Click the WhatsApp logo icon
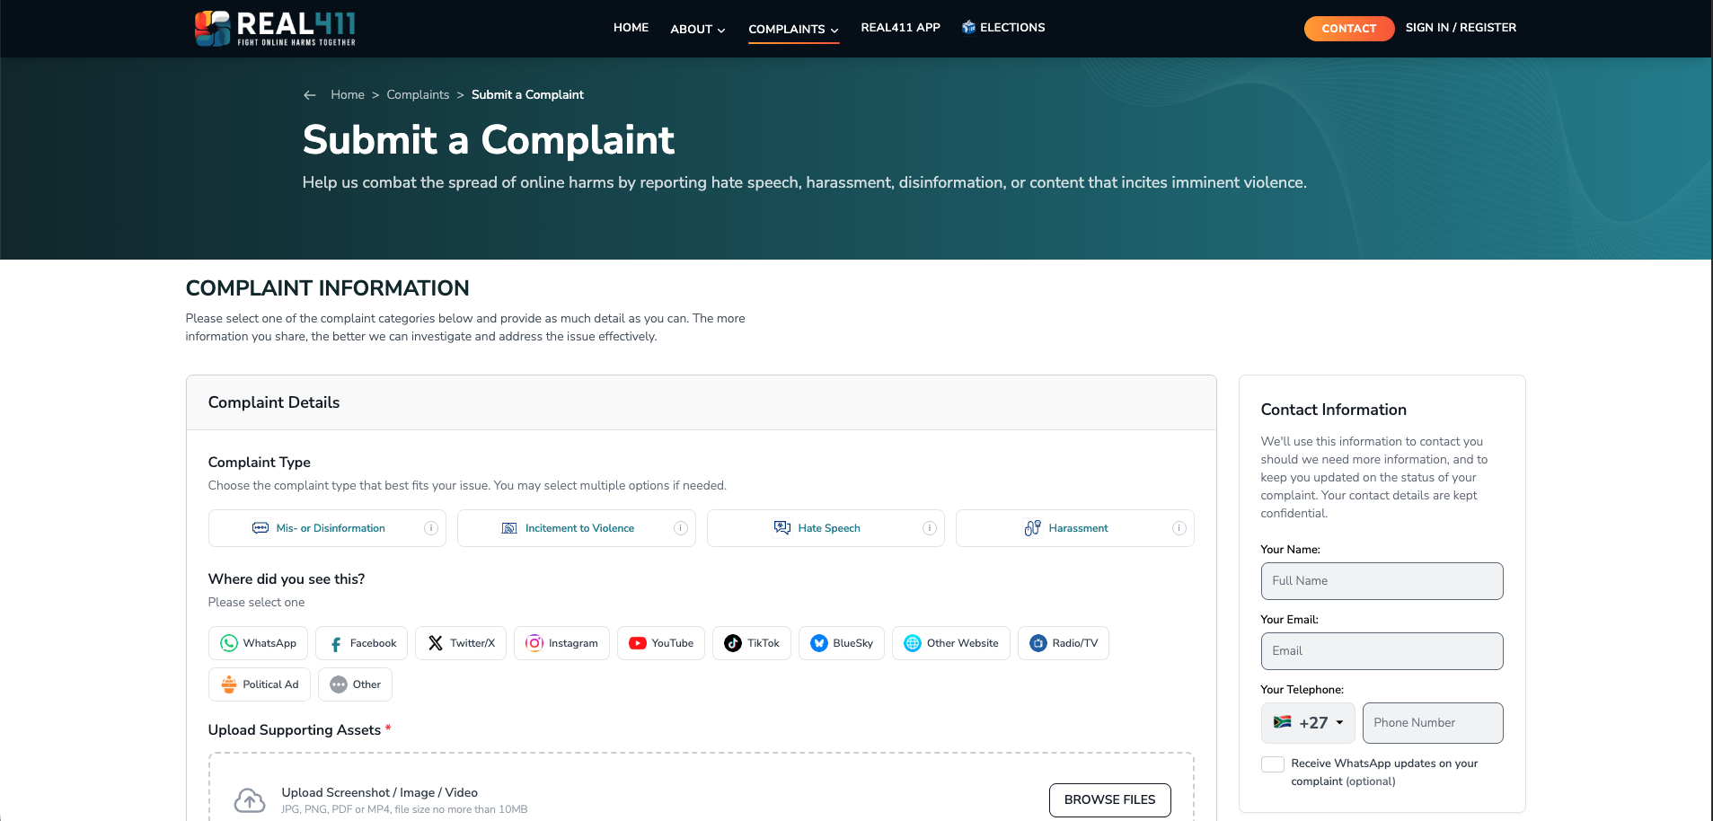The width and height of the screenshot is (1713, 821). coord(229,643)
